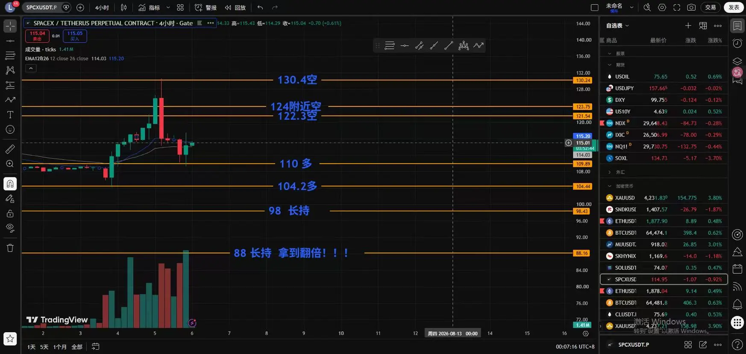
Task: Select the crosshair cursor tool
Action: [x=10, y=26]
